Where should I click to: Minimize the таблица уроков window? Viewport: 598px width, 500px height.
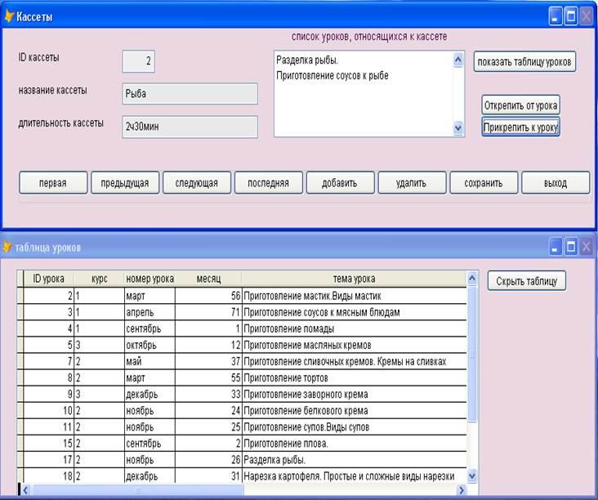(556, 246)
